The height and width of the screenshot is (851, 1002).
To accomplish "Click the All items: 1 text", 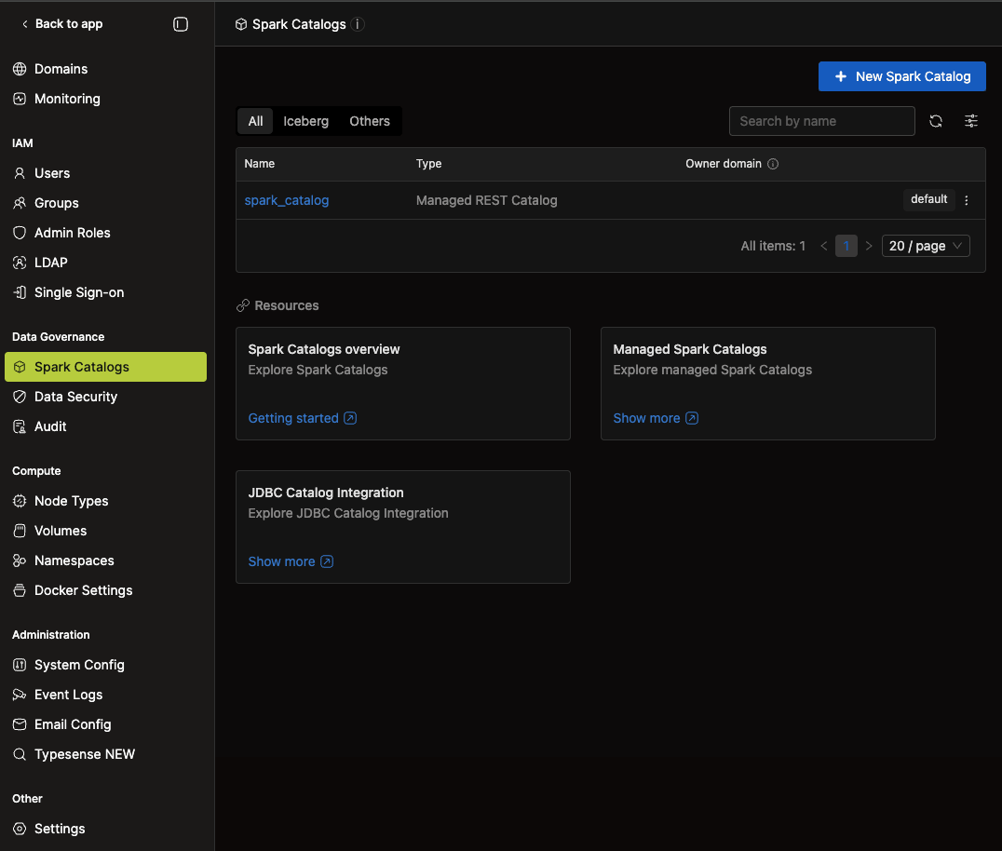I will click(773, 246).
